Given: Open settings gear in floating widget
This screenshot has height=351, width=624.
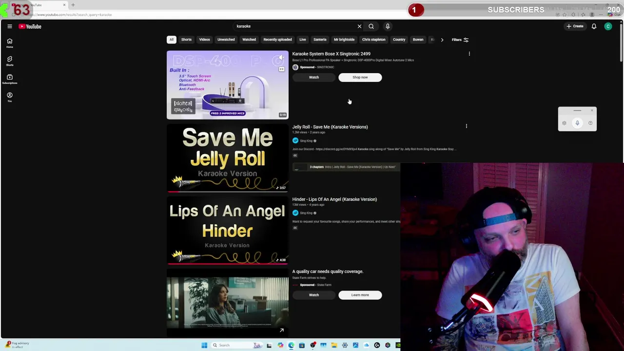Looking at the screenshot, I should pyautogui.click(x=564, y=123).
